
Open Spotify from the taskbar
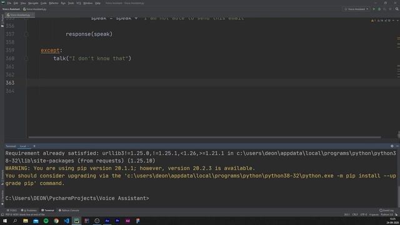(46, 221)
